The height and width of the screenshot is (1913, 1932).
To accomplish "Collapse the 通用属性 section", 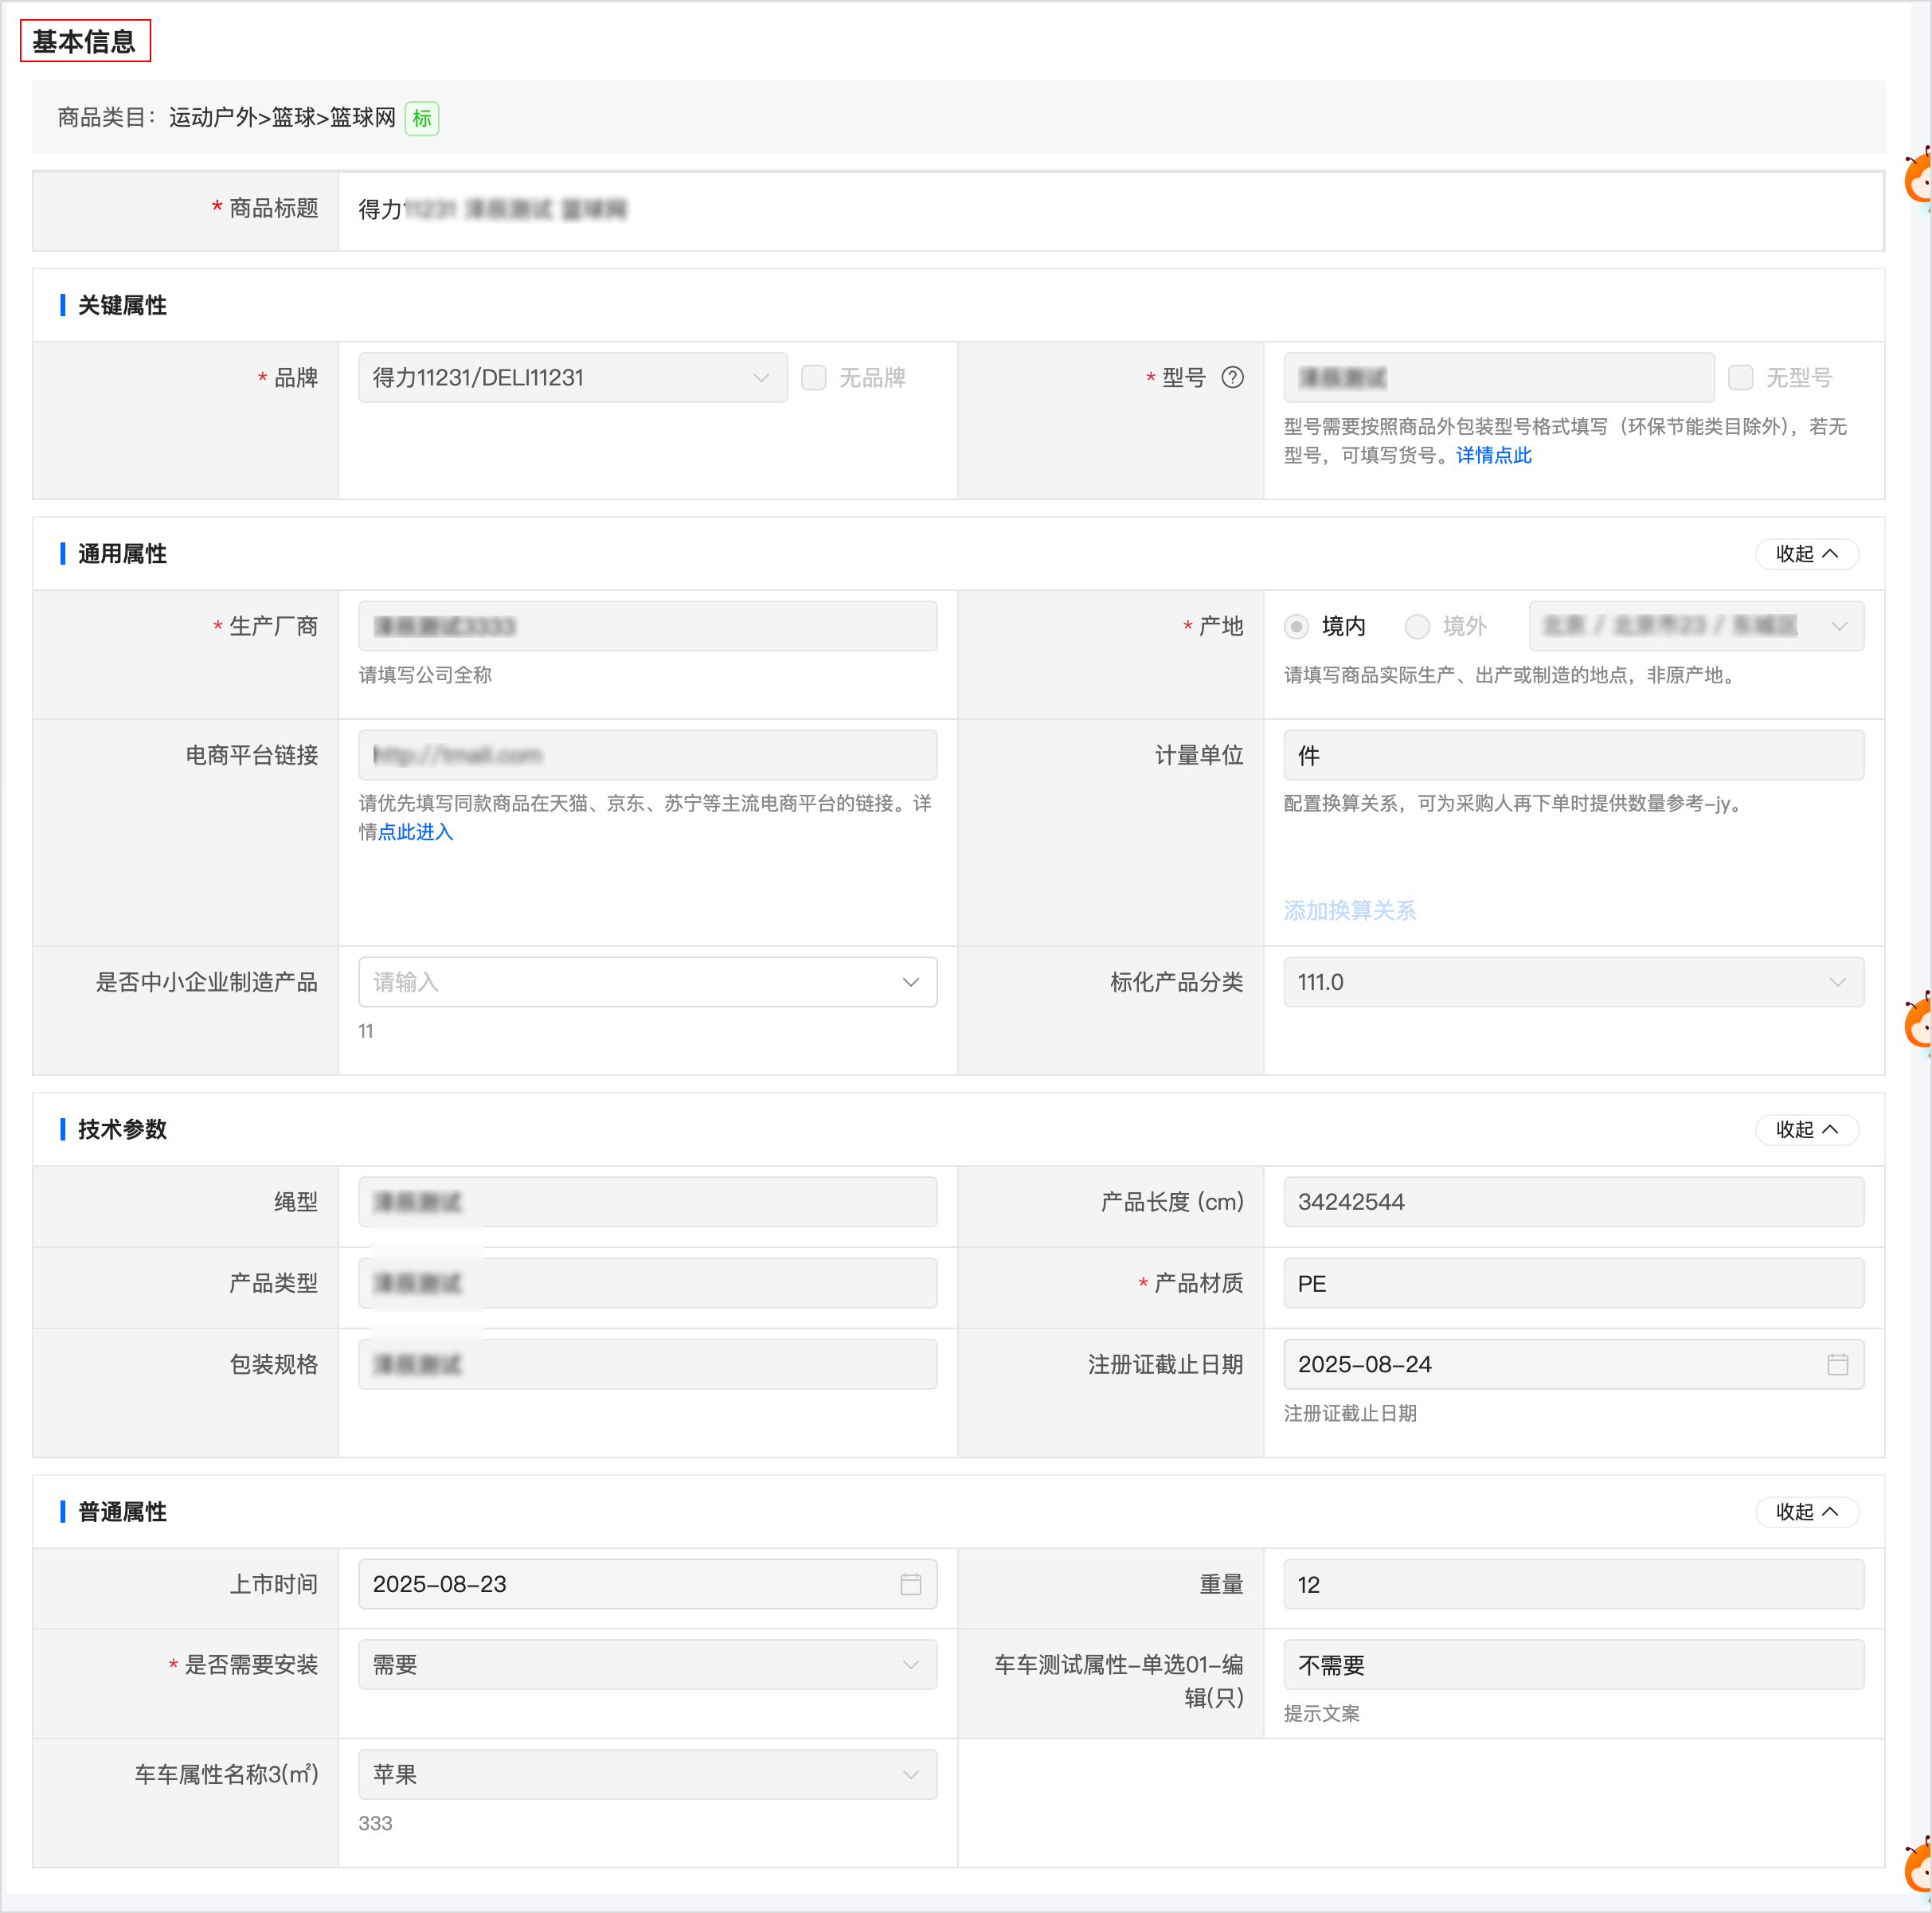I will click(x=1806, y=553).
